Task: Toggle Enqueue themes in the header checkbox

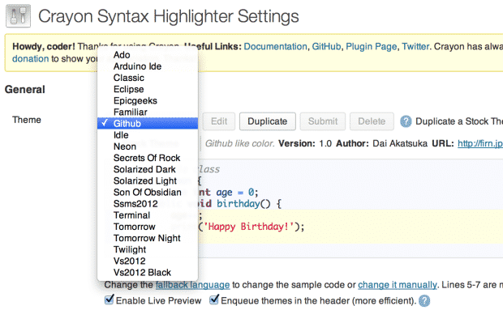Action: click(x=214, y=299)
